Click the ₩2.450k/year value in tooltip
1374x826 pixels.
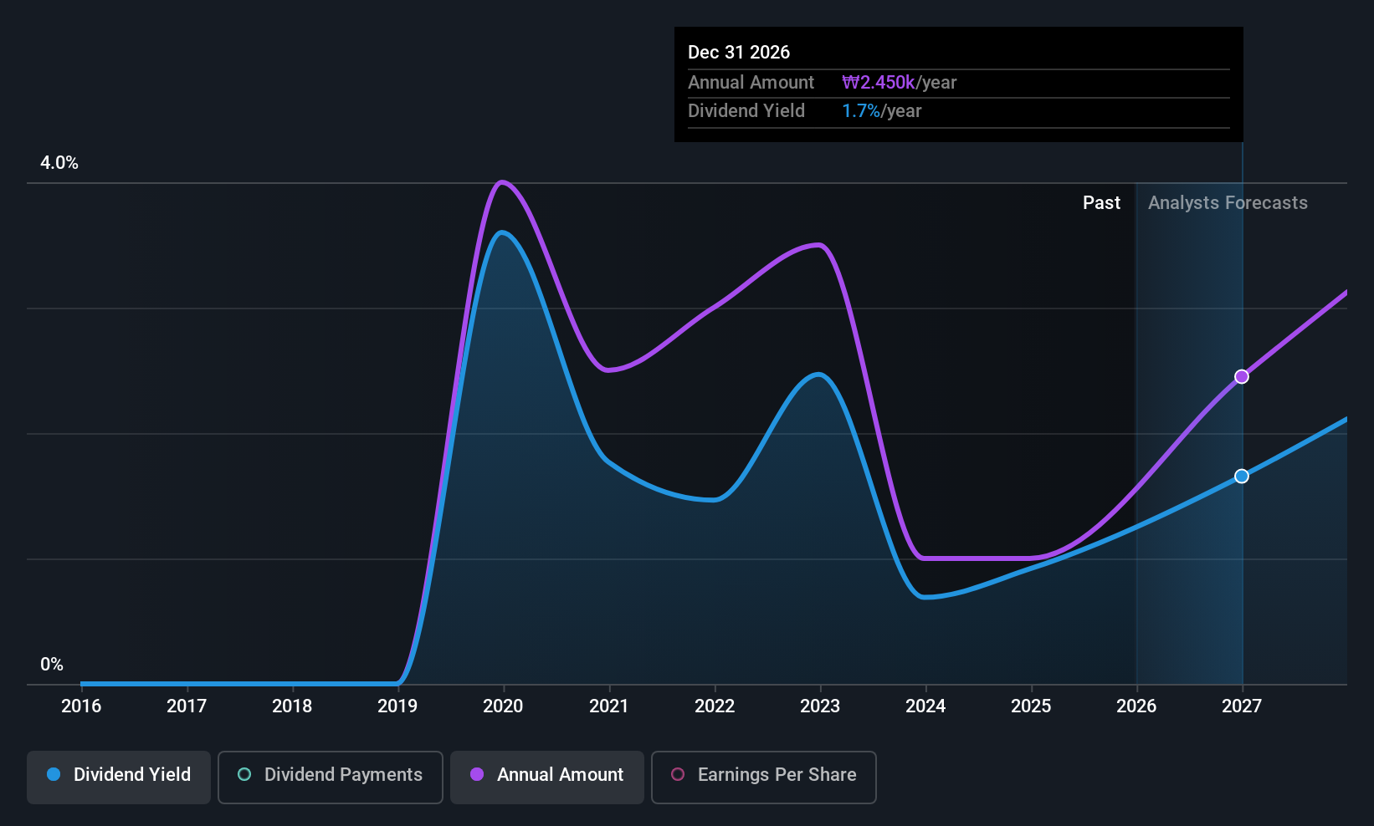pos(900,83)
